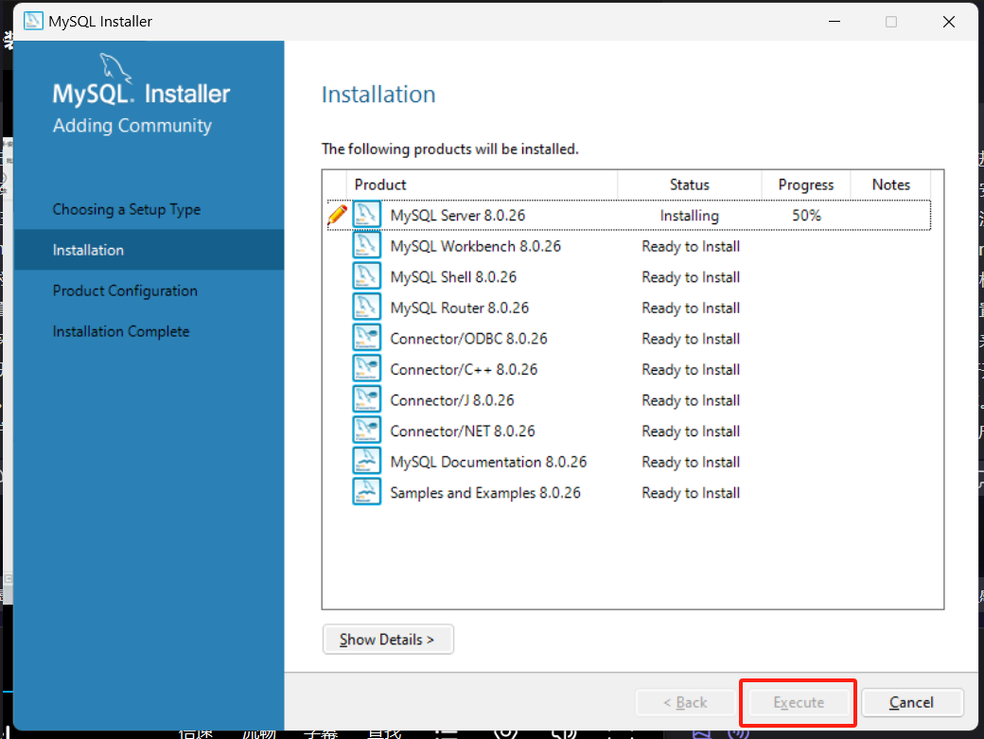Click Ready to Install status for Connector/NET
The width and height of the screenshot is (984, 739).
coord(691,431)
